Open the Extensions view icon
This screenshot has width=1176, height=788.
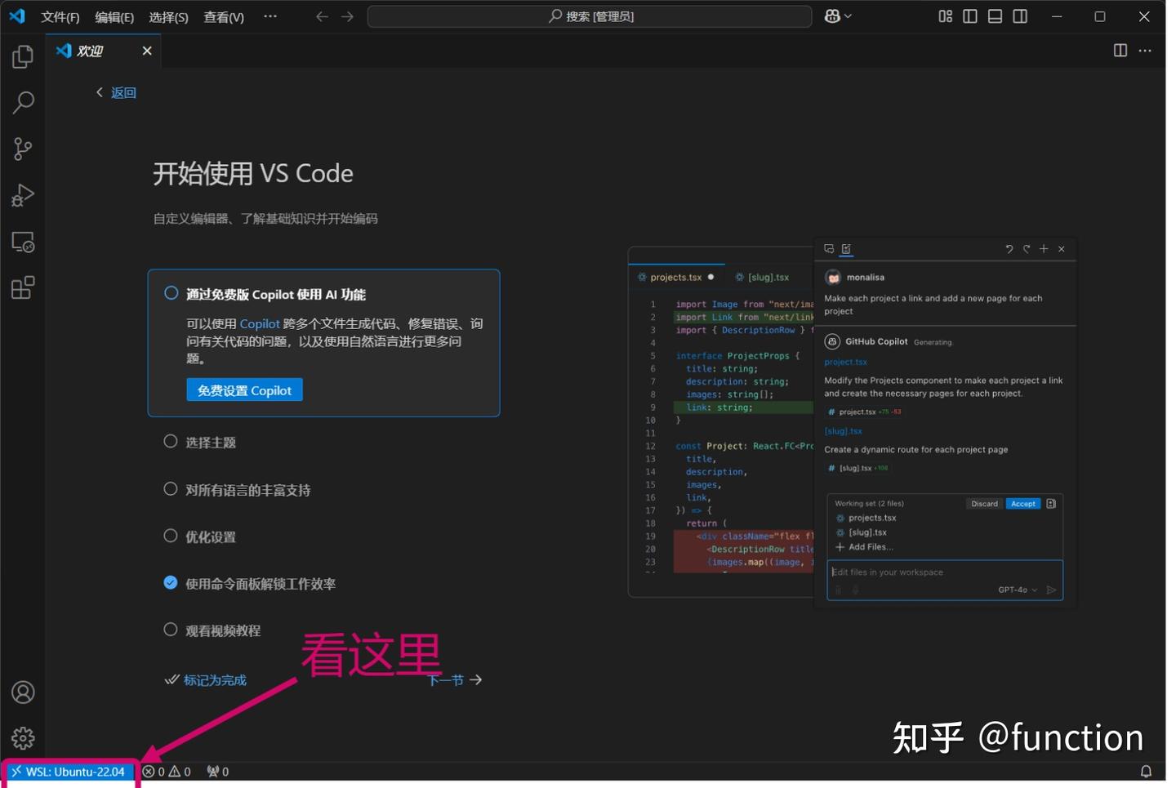tap(22, 287)
